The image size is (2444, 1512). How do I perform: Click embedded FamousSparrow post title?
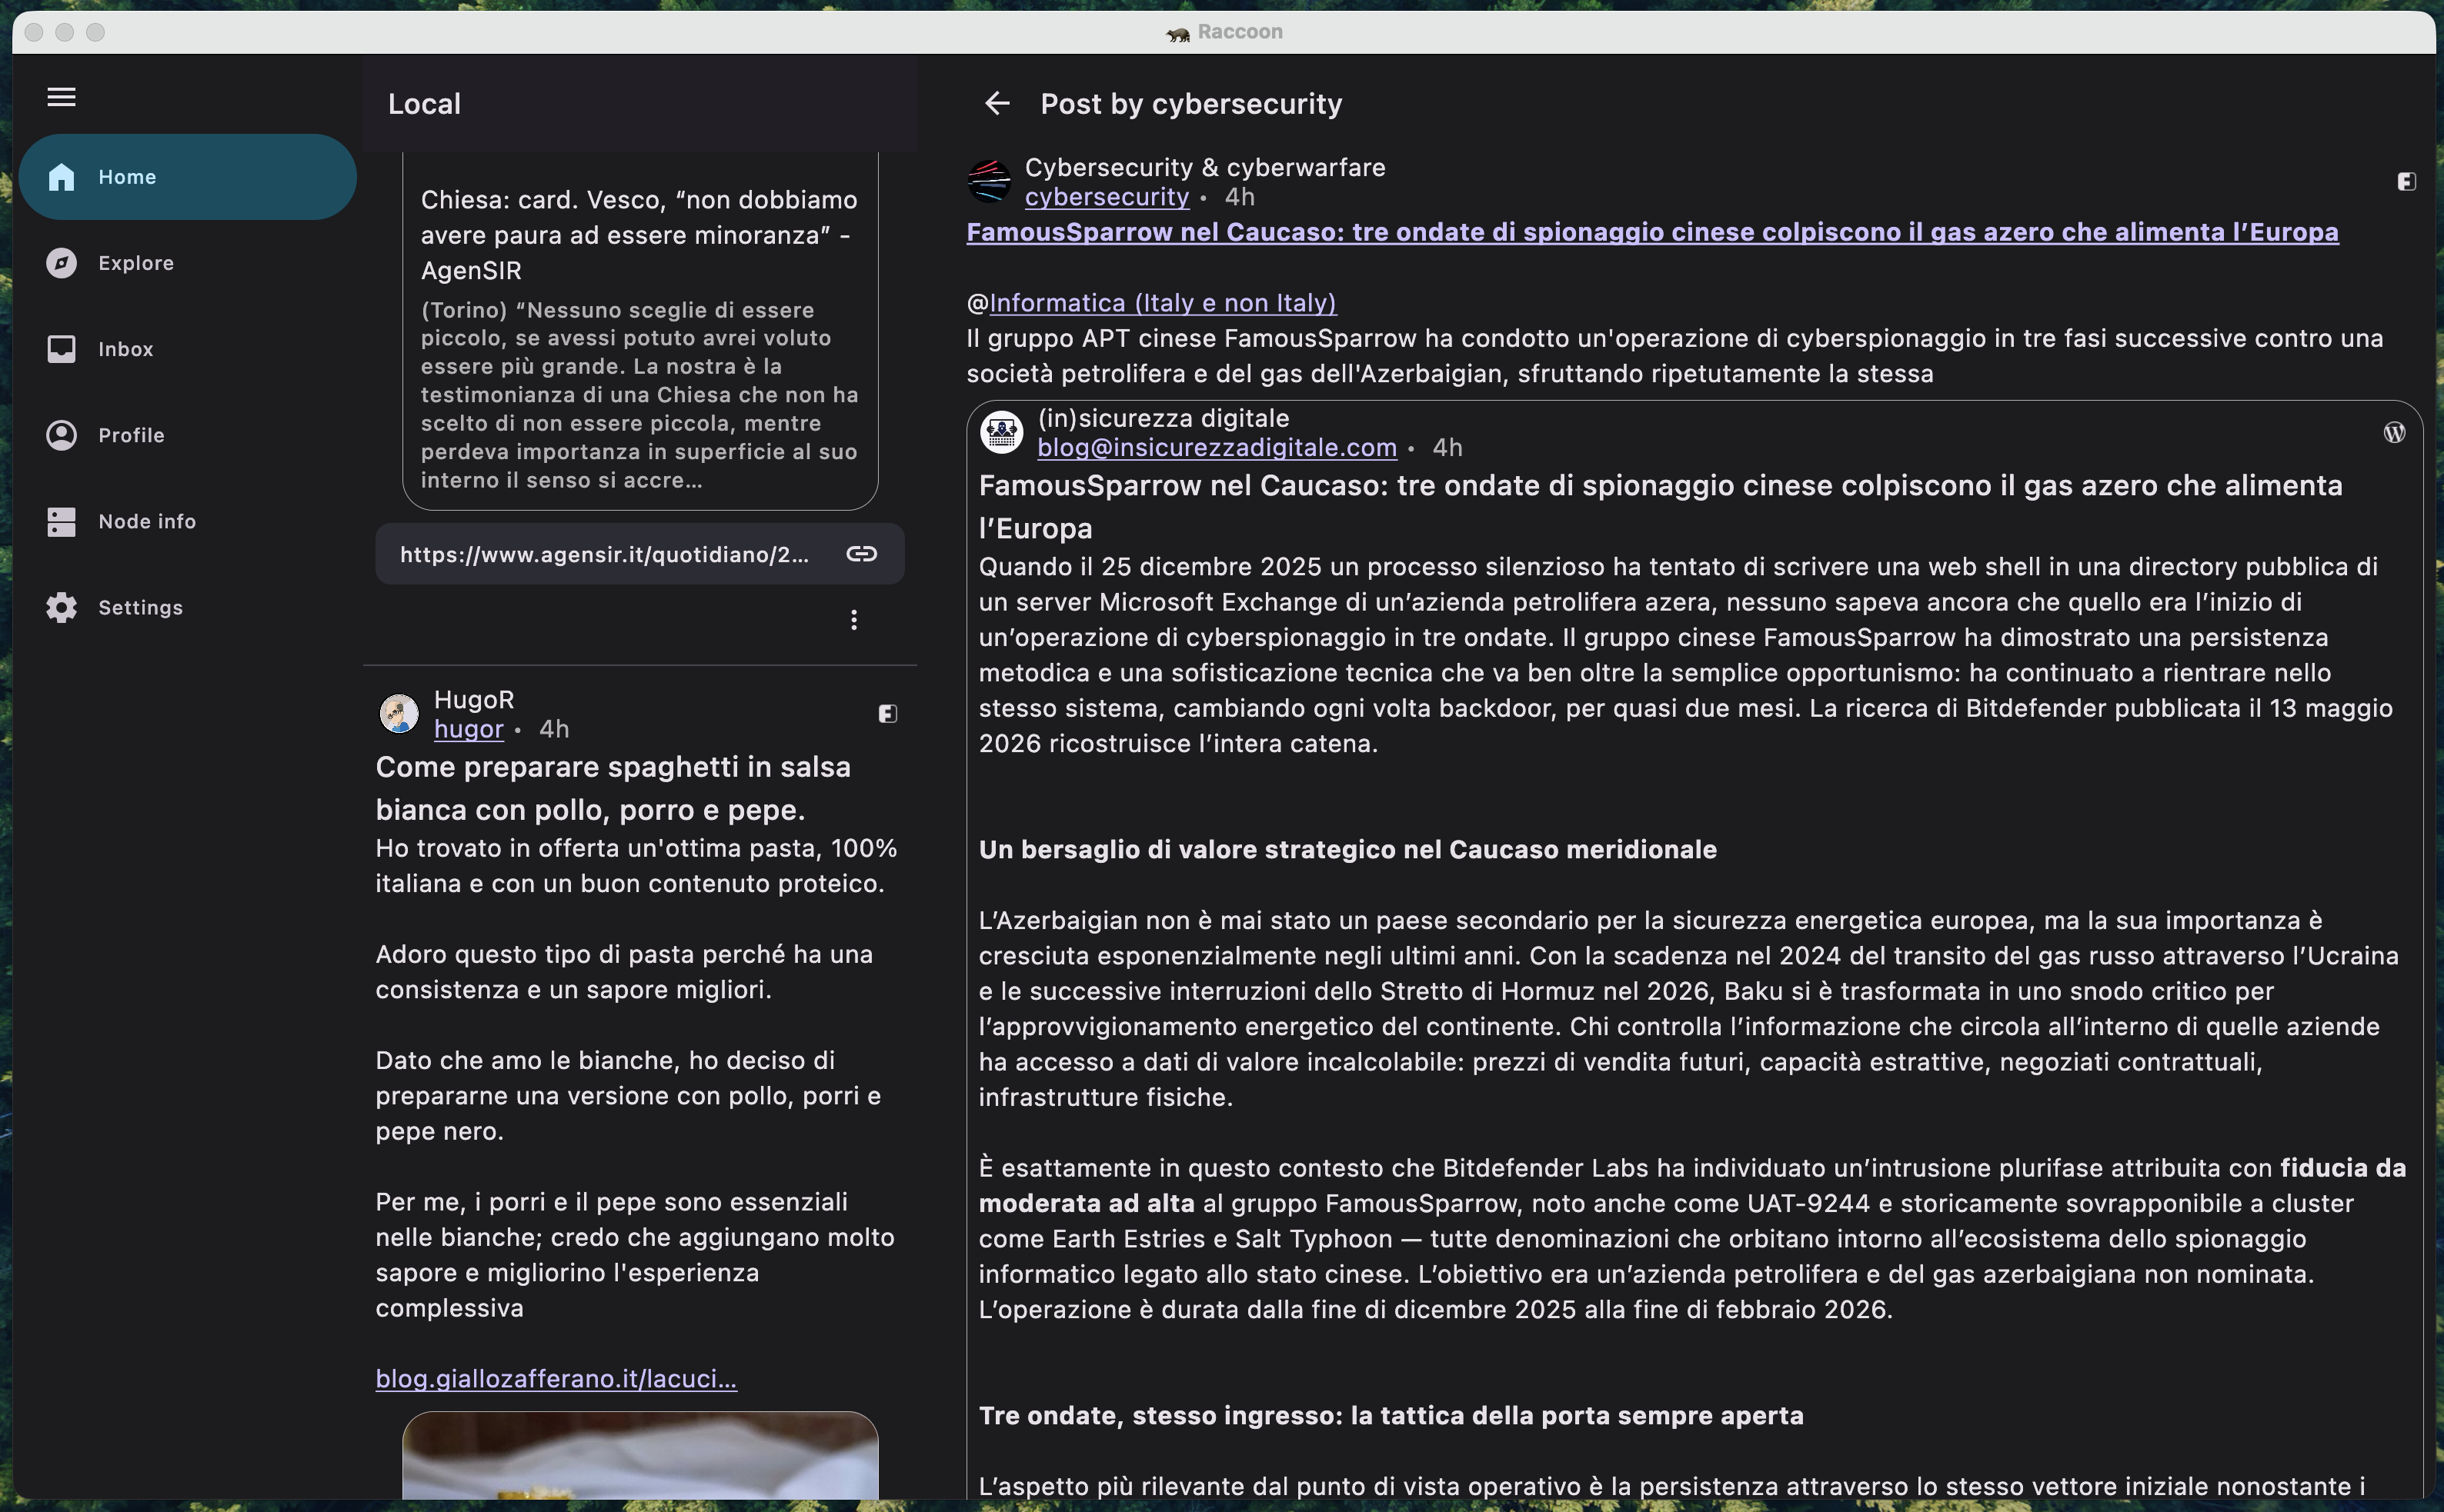click(x=1660, y=506)
